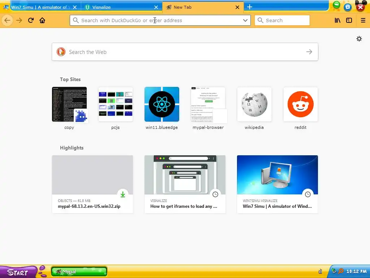Viewport: 370px width, 278px height.
Task: Click the Wikipedia globe logo
Action: click(254, 104)
